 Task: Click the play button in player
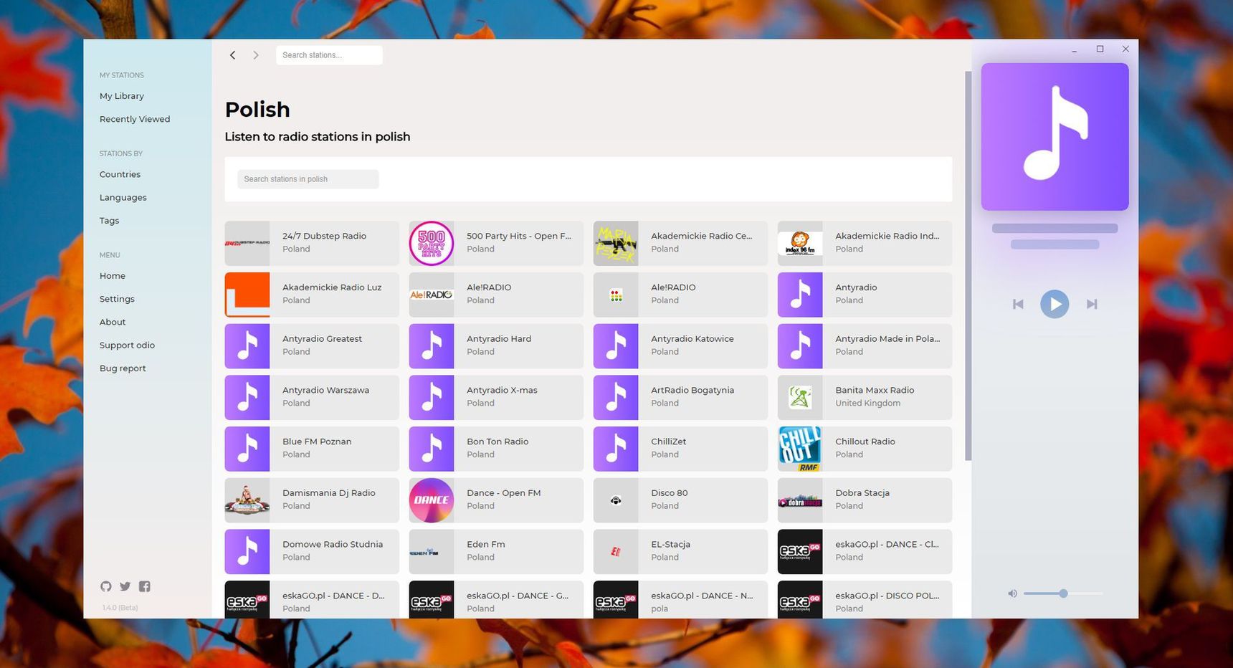tap(1055, 304)
